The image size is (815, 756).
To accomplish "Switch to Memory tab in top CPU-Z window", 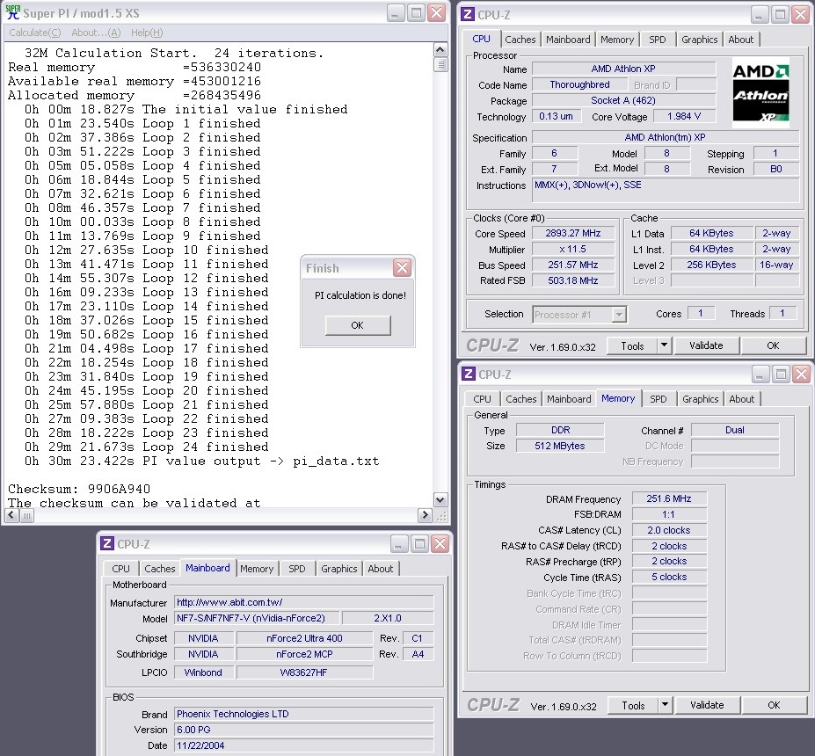I will (617, 40).
